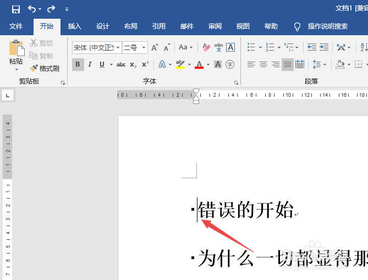The height and width of the screenshot is (280, 368).
Task: Click the Bullets list icon
Action: click(251, 47)
